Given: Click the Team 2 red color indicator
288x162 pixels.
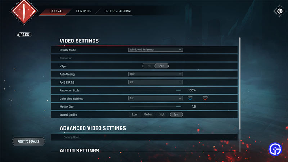Looking at the screenshot, I should click(205, 99).
